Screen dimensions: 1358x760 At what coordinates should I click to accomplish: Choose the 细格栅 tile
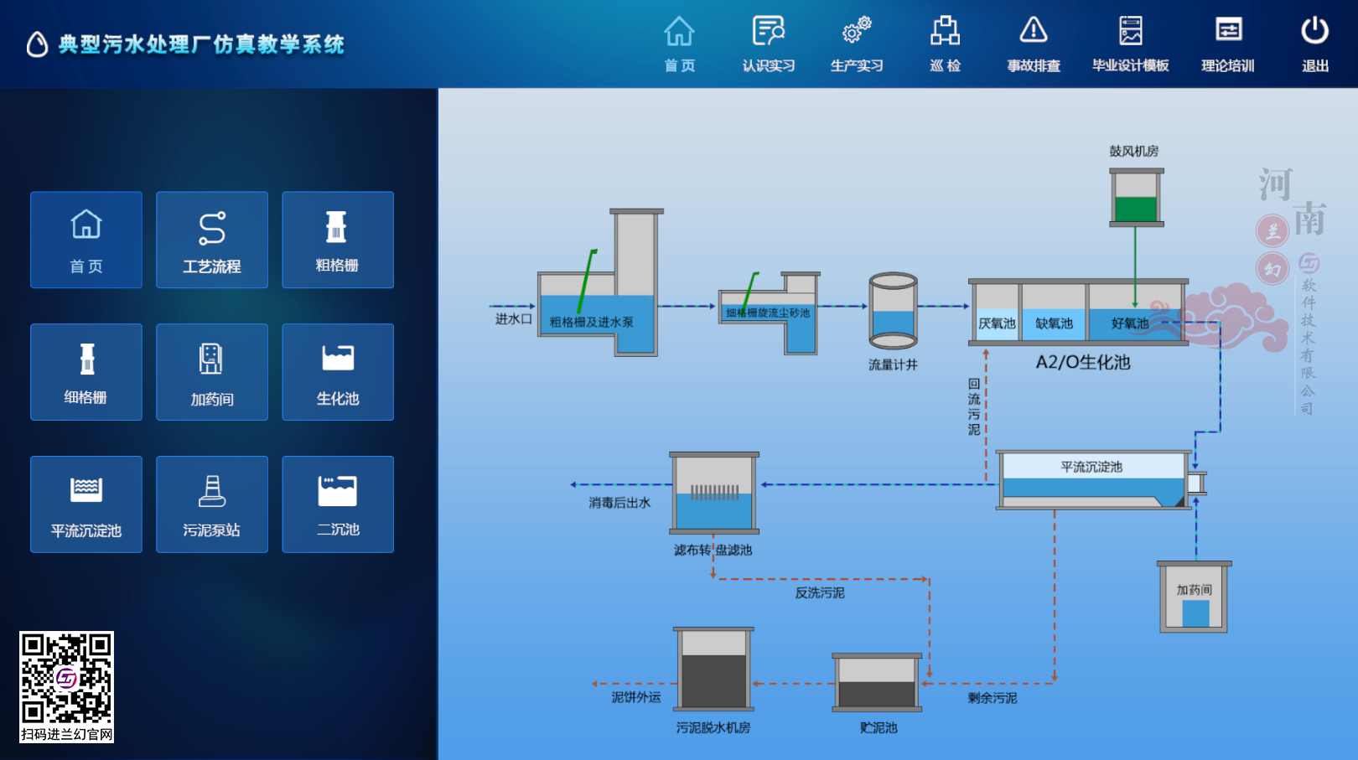click(x=86, y=372)
